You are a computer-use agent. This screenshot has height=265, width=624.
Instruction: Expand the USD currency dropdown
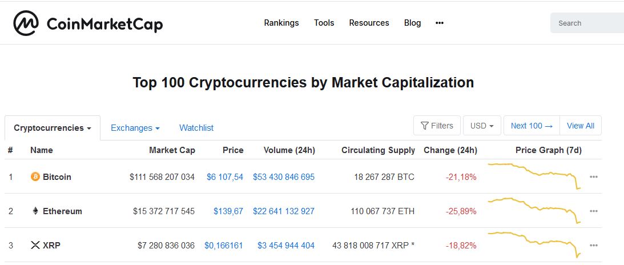coord(482,126)
